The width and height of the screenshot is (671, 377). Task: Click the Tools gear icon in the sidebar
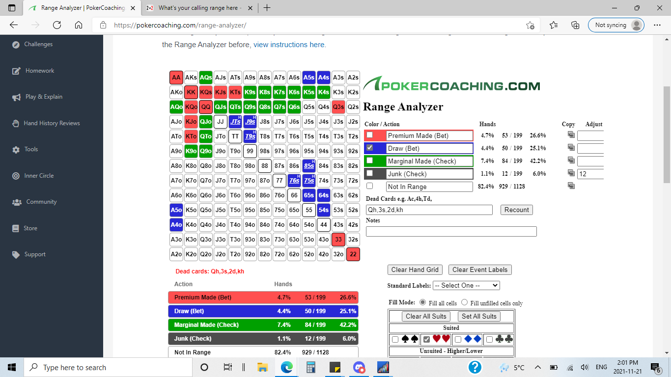click(16, 149)
